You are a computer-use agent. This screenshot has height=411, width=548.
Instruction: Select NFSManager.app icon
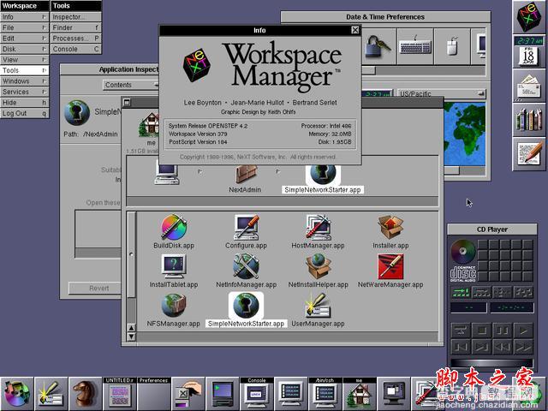174,306
